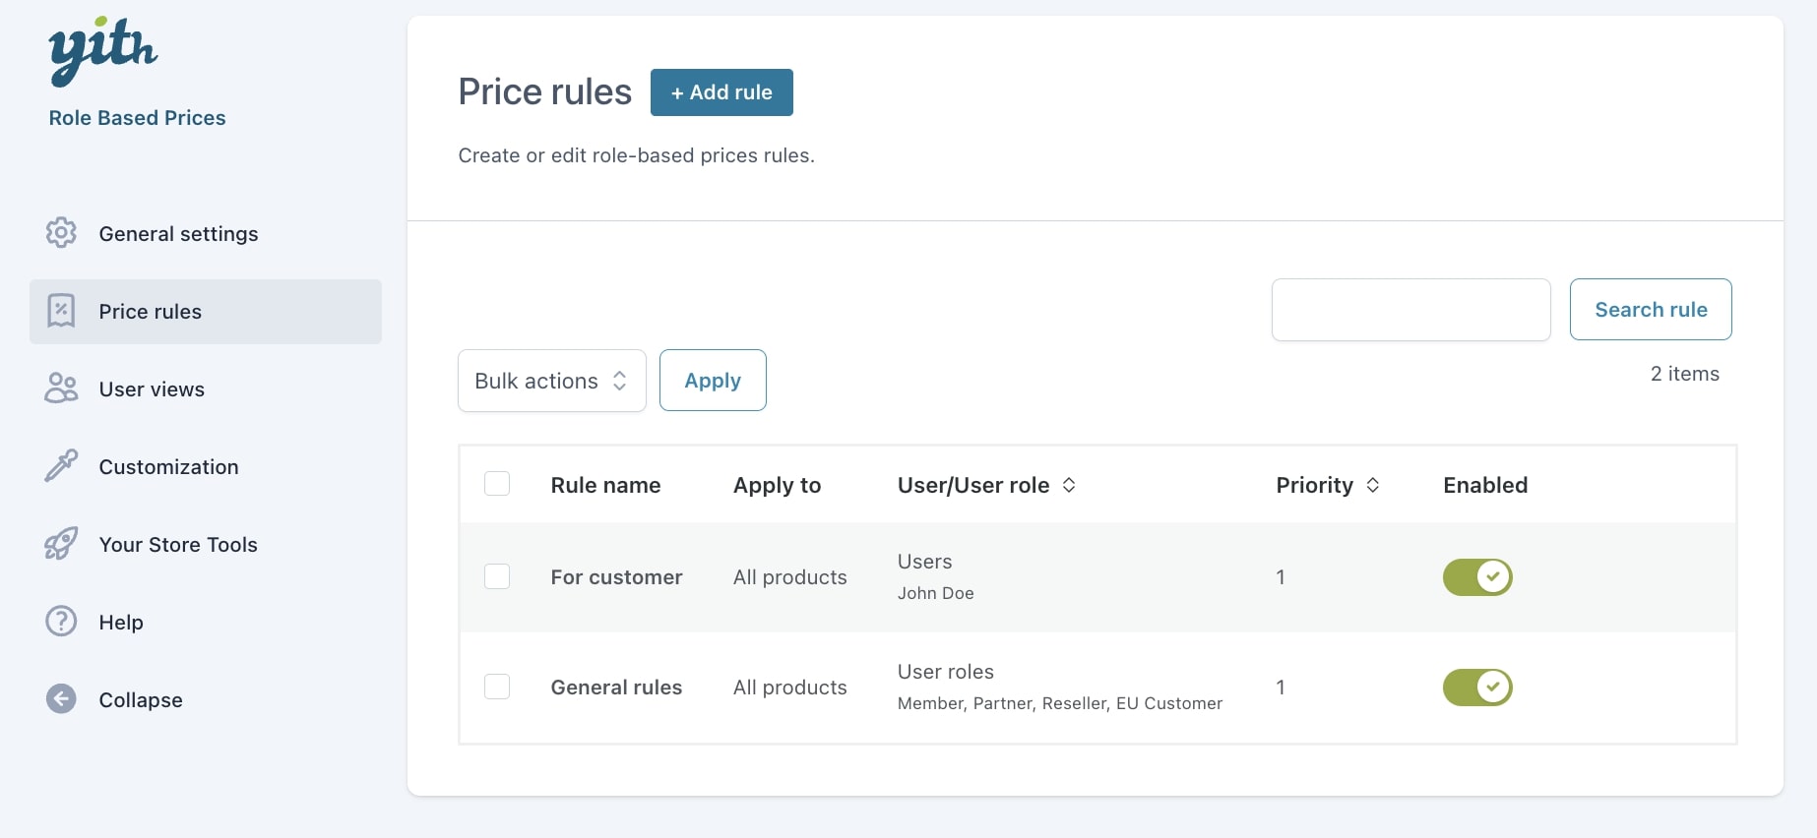This screenshot has height=838, width=1817.
Task: Click the Collapse arrow icon
Action: 61,699
